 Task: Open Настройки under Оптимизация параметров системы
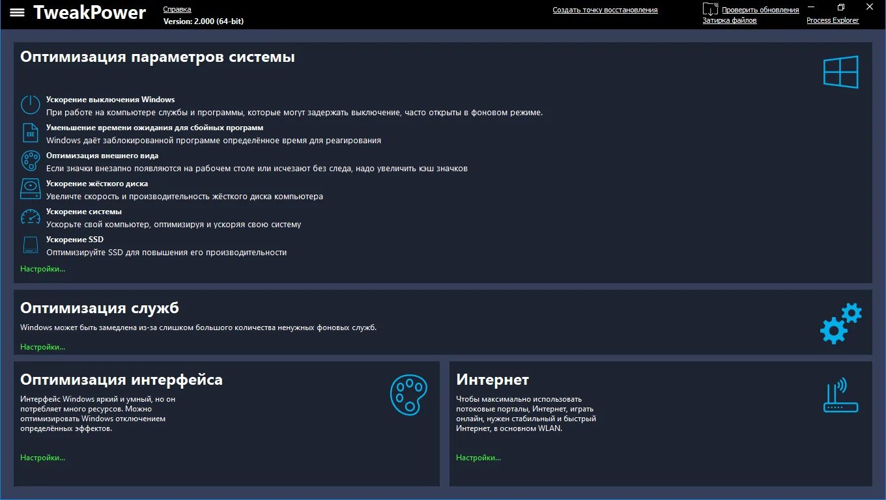coord(43,268)
